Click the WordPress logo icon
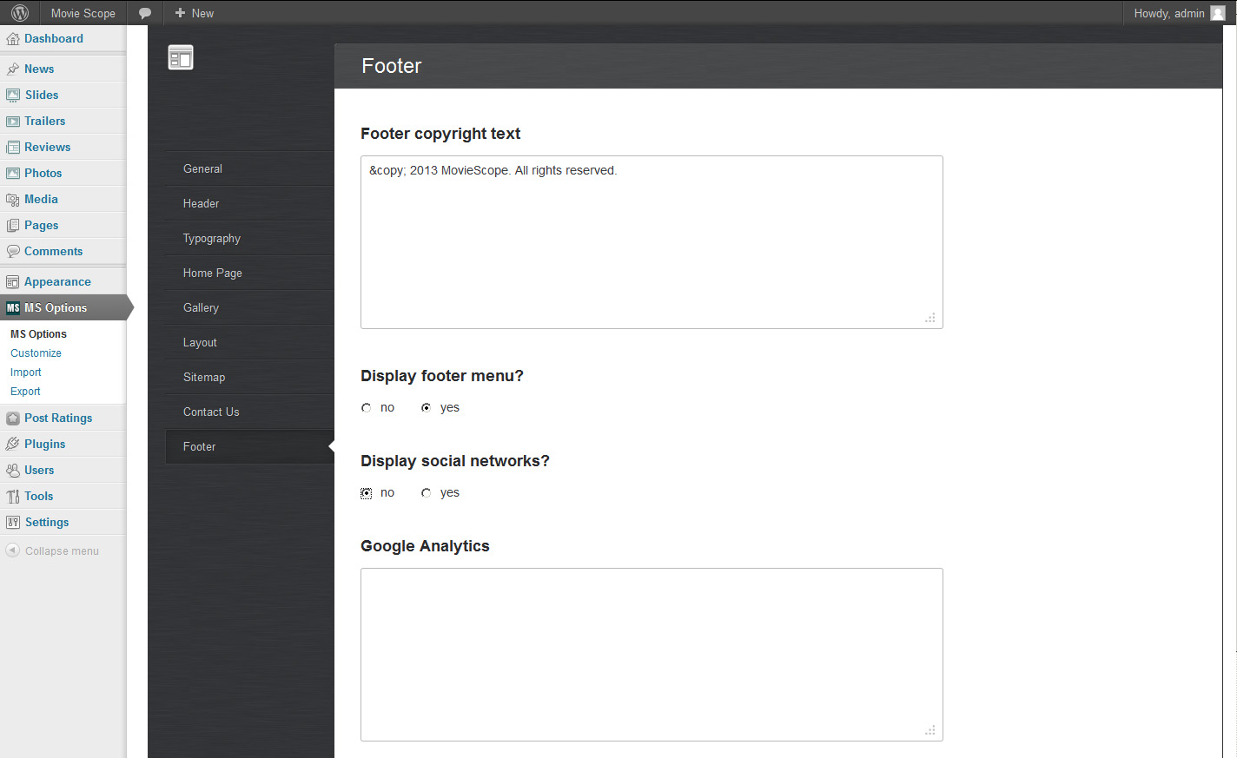The height and width of the screenshot is (758, 1237). point(20,13)
